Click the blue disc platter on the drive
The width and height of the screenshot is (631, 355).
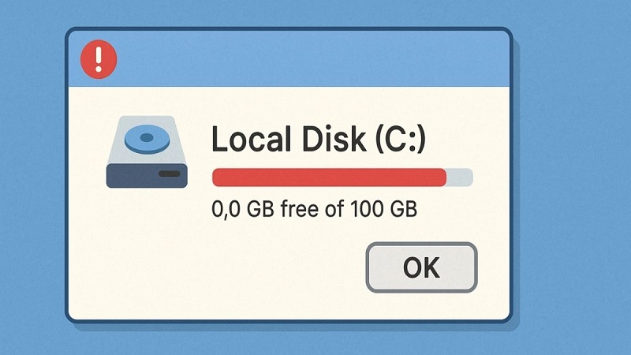coord(145,140)
